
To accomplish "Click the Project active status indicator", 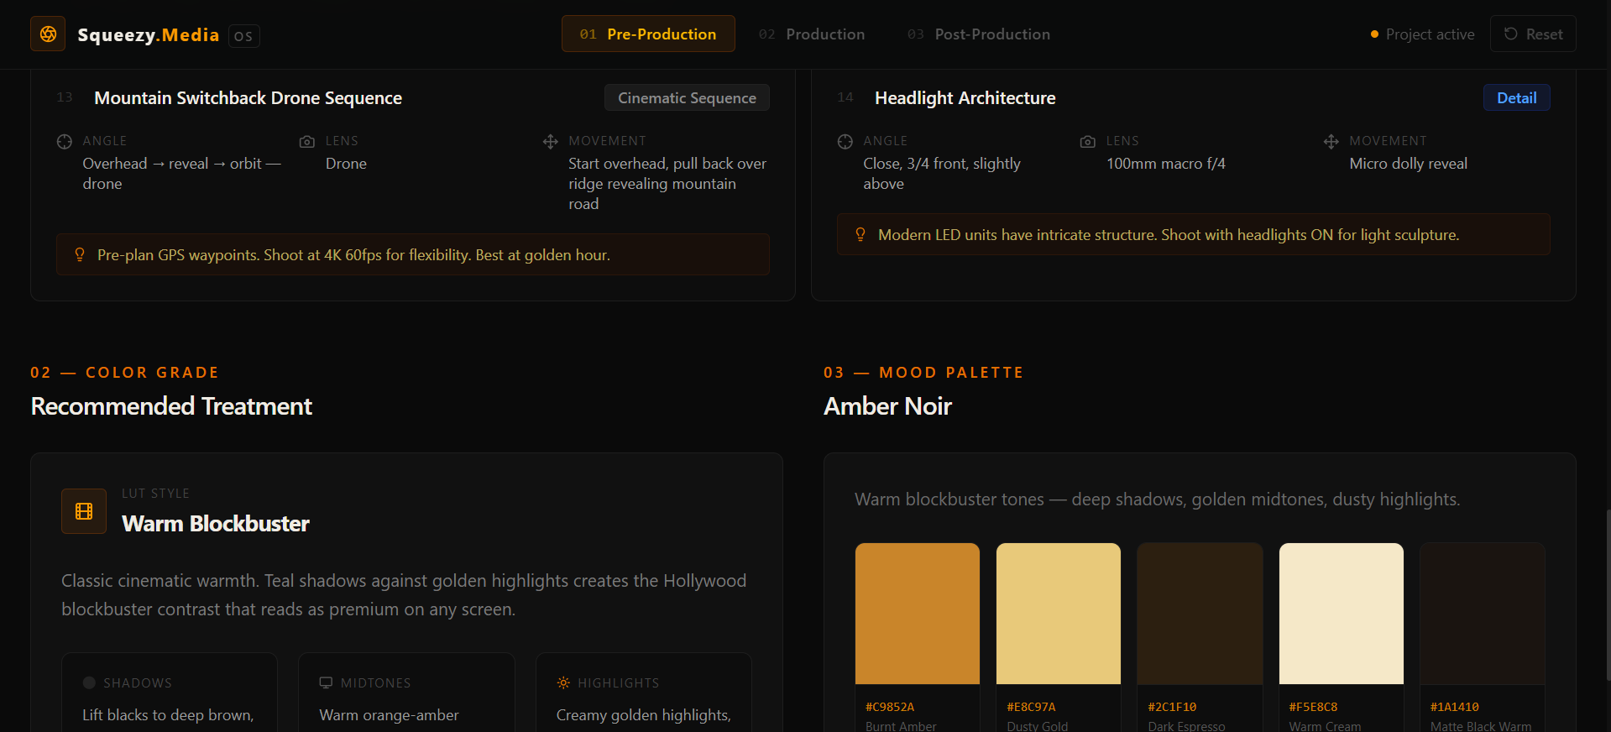I will [1422, 34].
